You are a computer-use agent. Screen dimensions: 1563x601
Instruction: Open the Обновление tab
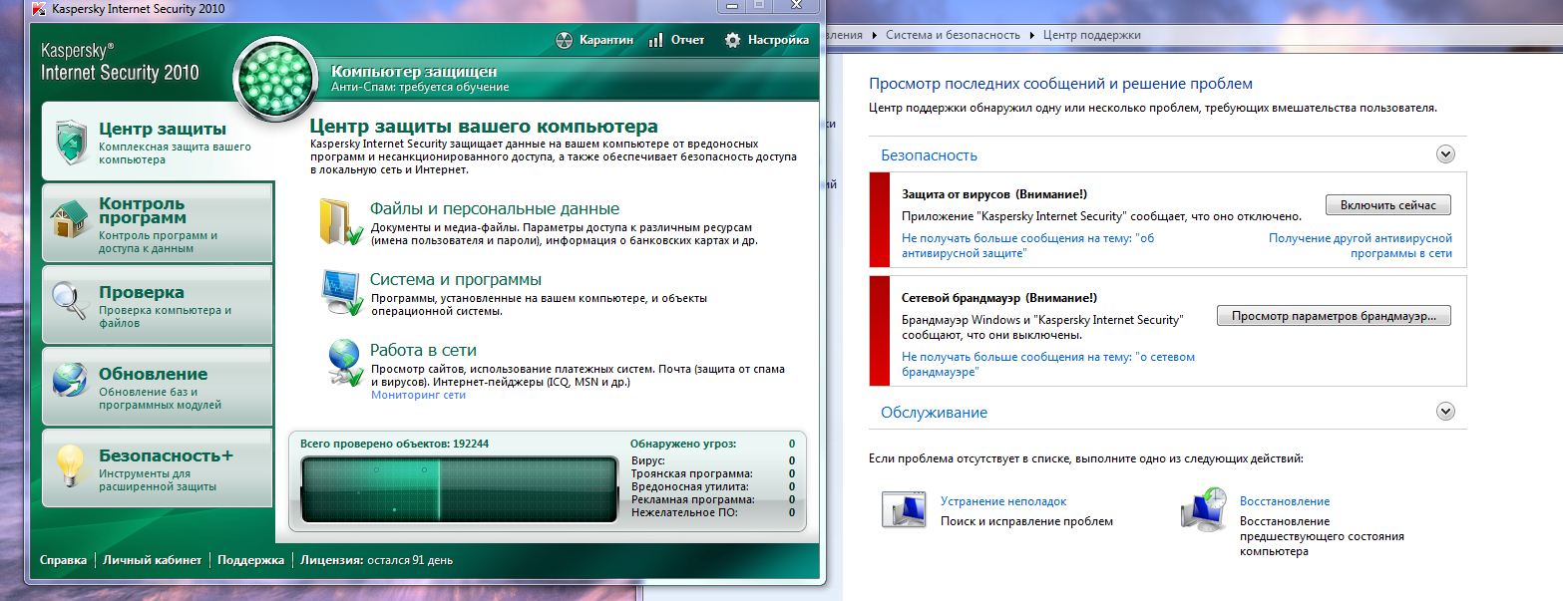[x=158, y=385]
